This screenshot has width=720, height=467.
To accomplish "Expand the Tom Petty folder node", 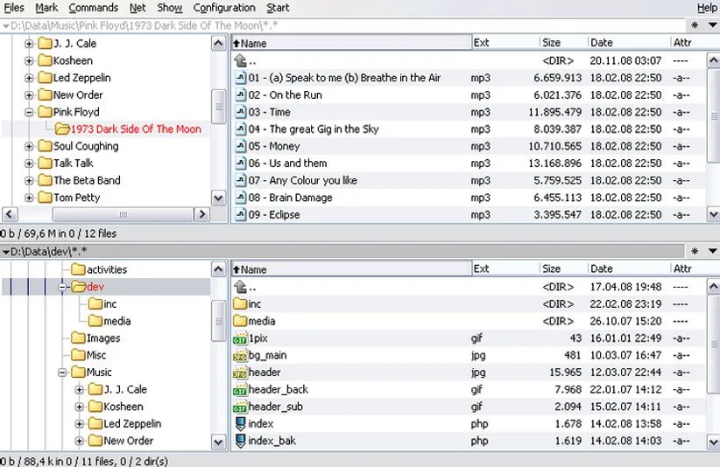I will tap(29, 198).
